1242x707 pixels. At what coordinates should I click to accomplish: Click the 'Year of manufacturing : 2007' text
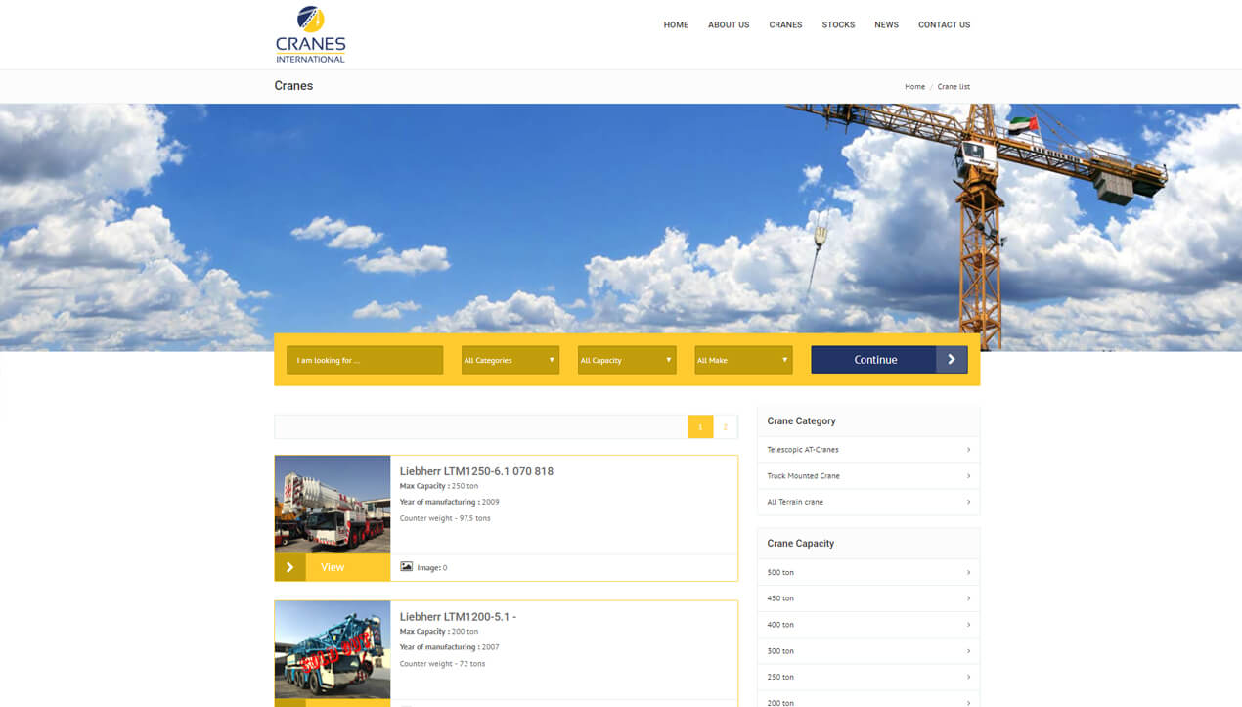click(449, 647)
